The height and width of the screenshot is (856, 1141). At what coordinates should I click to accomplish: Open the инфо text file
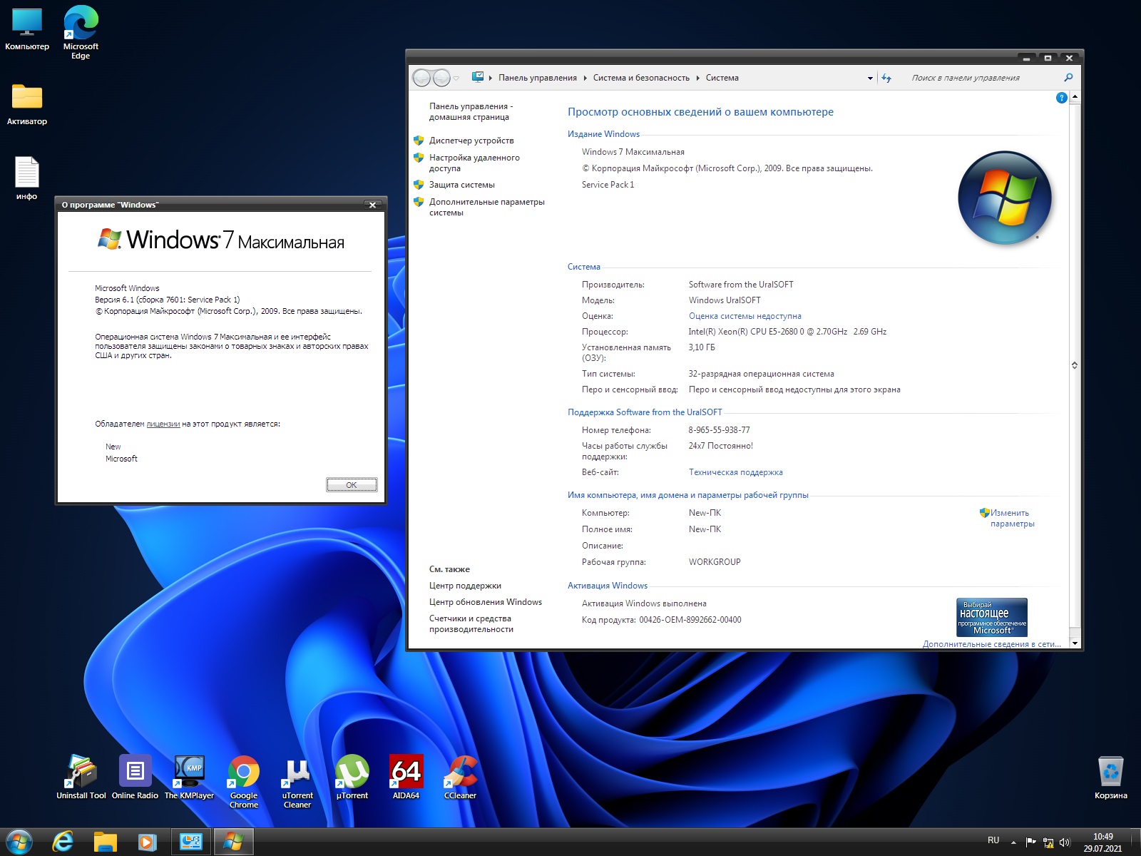coord(27,178)
